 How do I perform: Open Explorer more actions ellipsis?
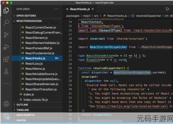57,9
